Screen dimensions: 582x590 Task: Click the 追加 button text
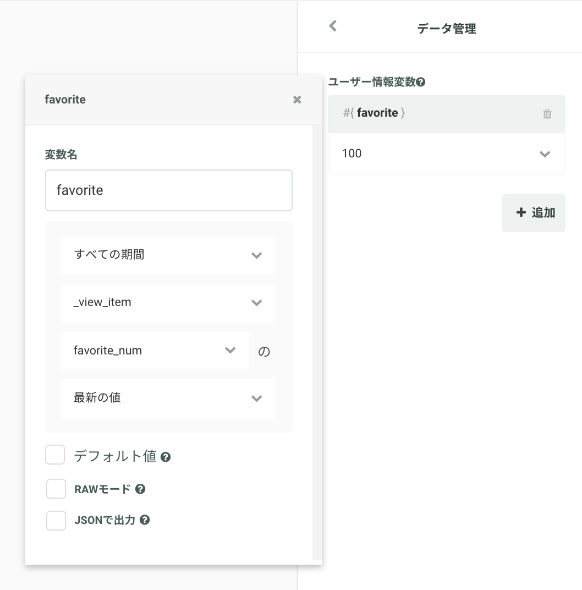(x=543, y=212)
